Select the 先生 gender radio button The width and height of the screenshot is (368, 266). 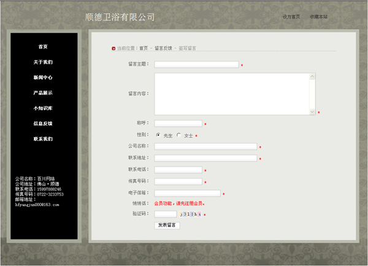coord(158,135)
